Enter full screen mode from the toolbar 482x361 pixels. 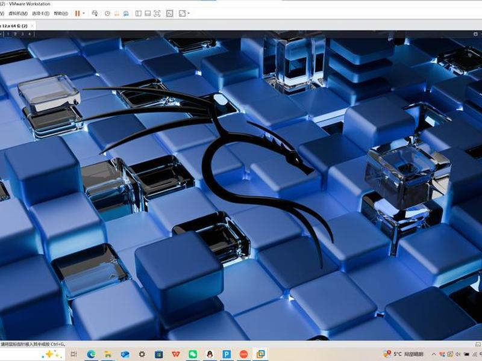(x=157, y=13)
